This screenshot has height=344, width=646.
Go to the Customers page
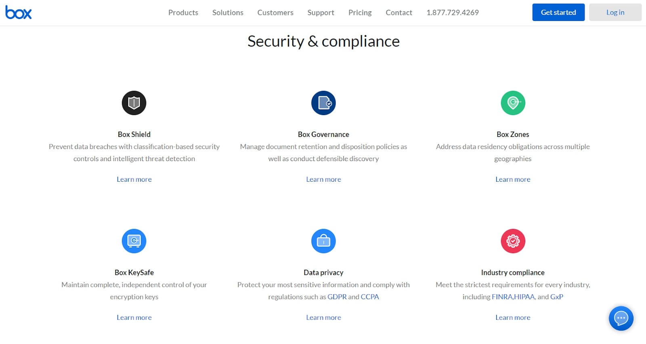tap(275, 13)
